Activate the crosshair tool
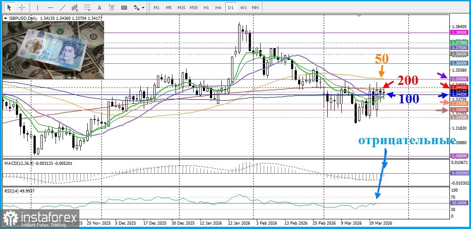This screenshot has width=471, height=229. (22, 7)
